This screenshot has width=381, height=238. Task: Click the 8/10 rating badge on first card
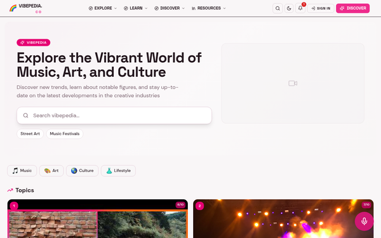point(180,205)
